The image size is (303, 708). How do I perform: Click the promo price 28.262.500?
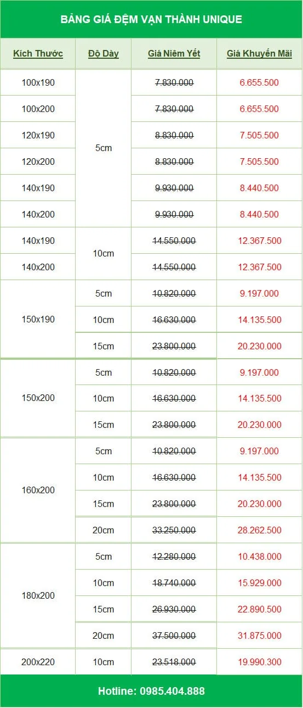[x=259, y=530]
